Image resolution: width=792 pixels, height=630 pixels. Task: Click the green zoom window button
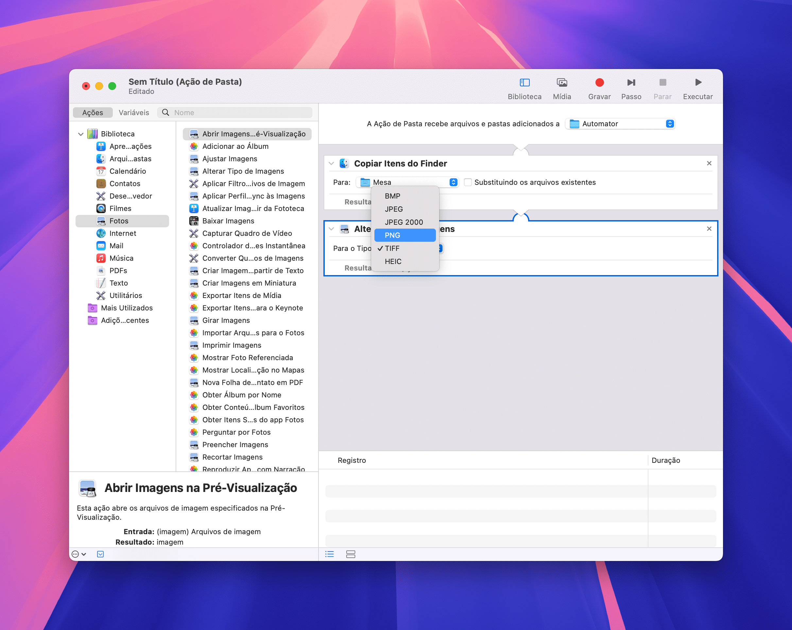(x=112, y=86)
